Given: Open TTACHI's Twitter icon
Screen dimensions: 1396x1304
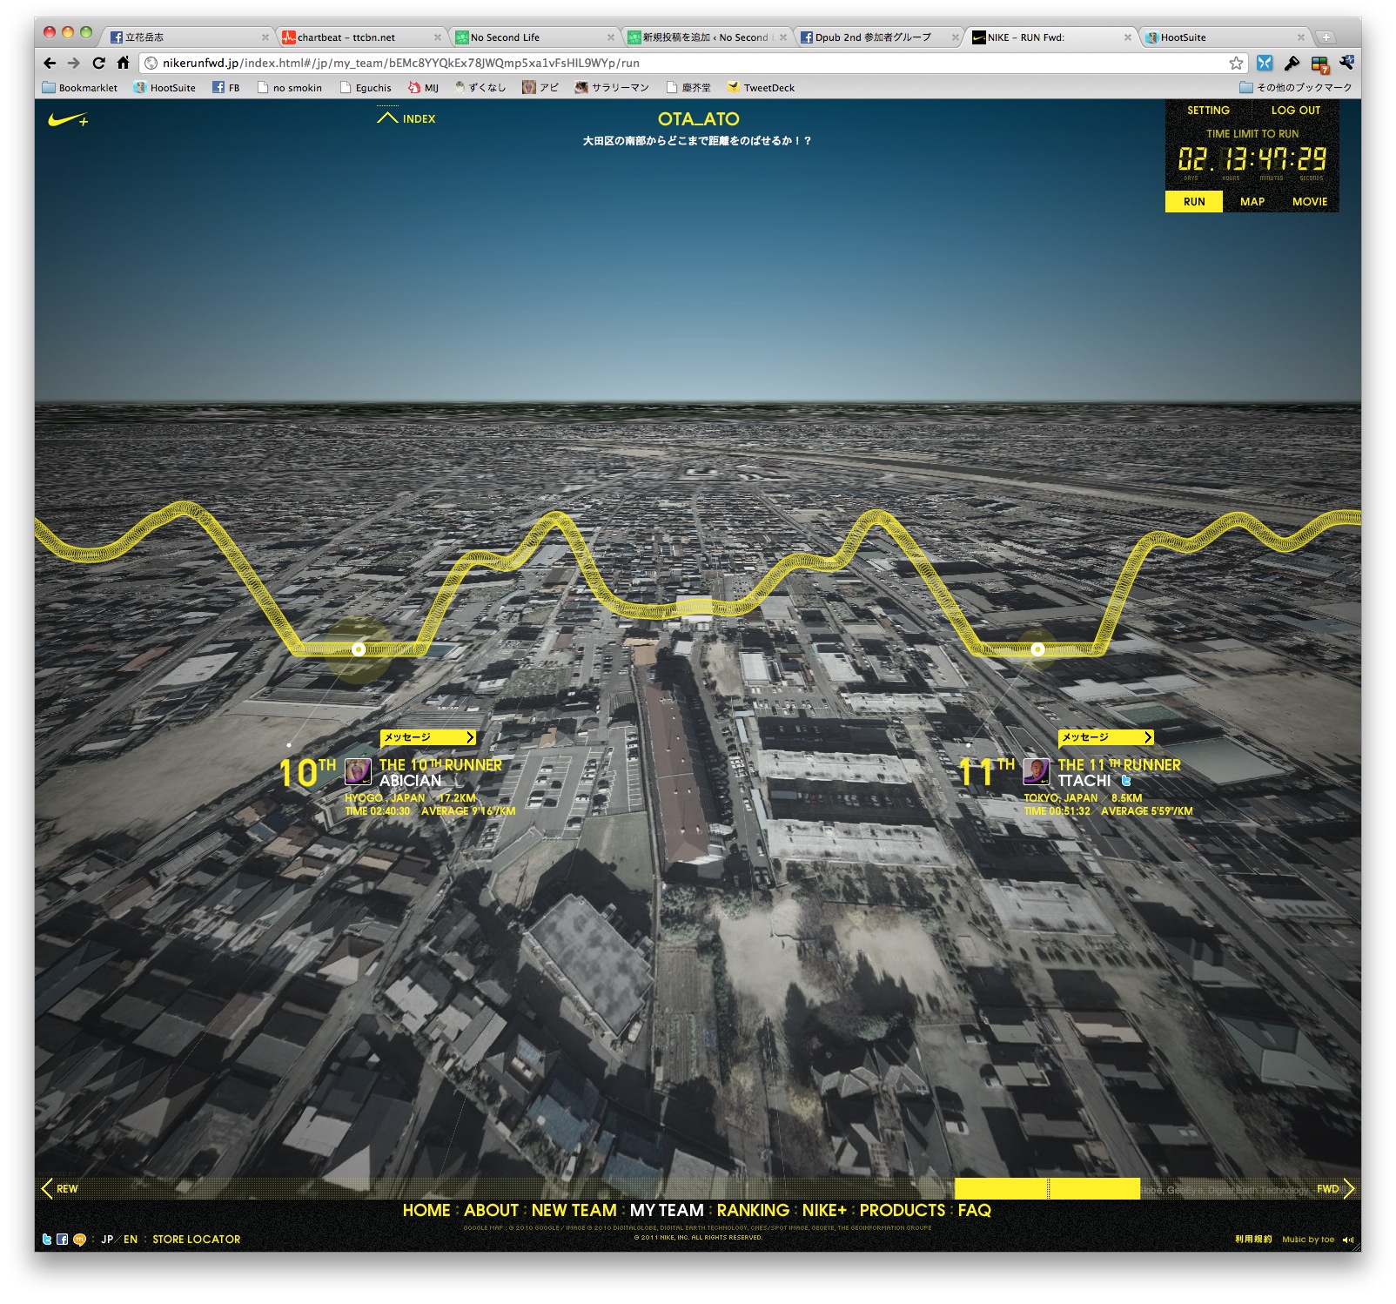Looking at the screenshot, I should (1126, 781).
